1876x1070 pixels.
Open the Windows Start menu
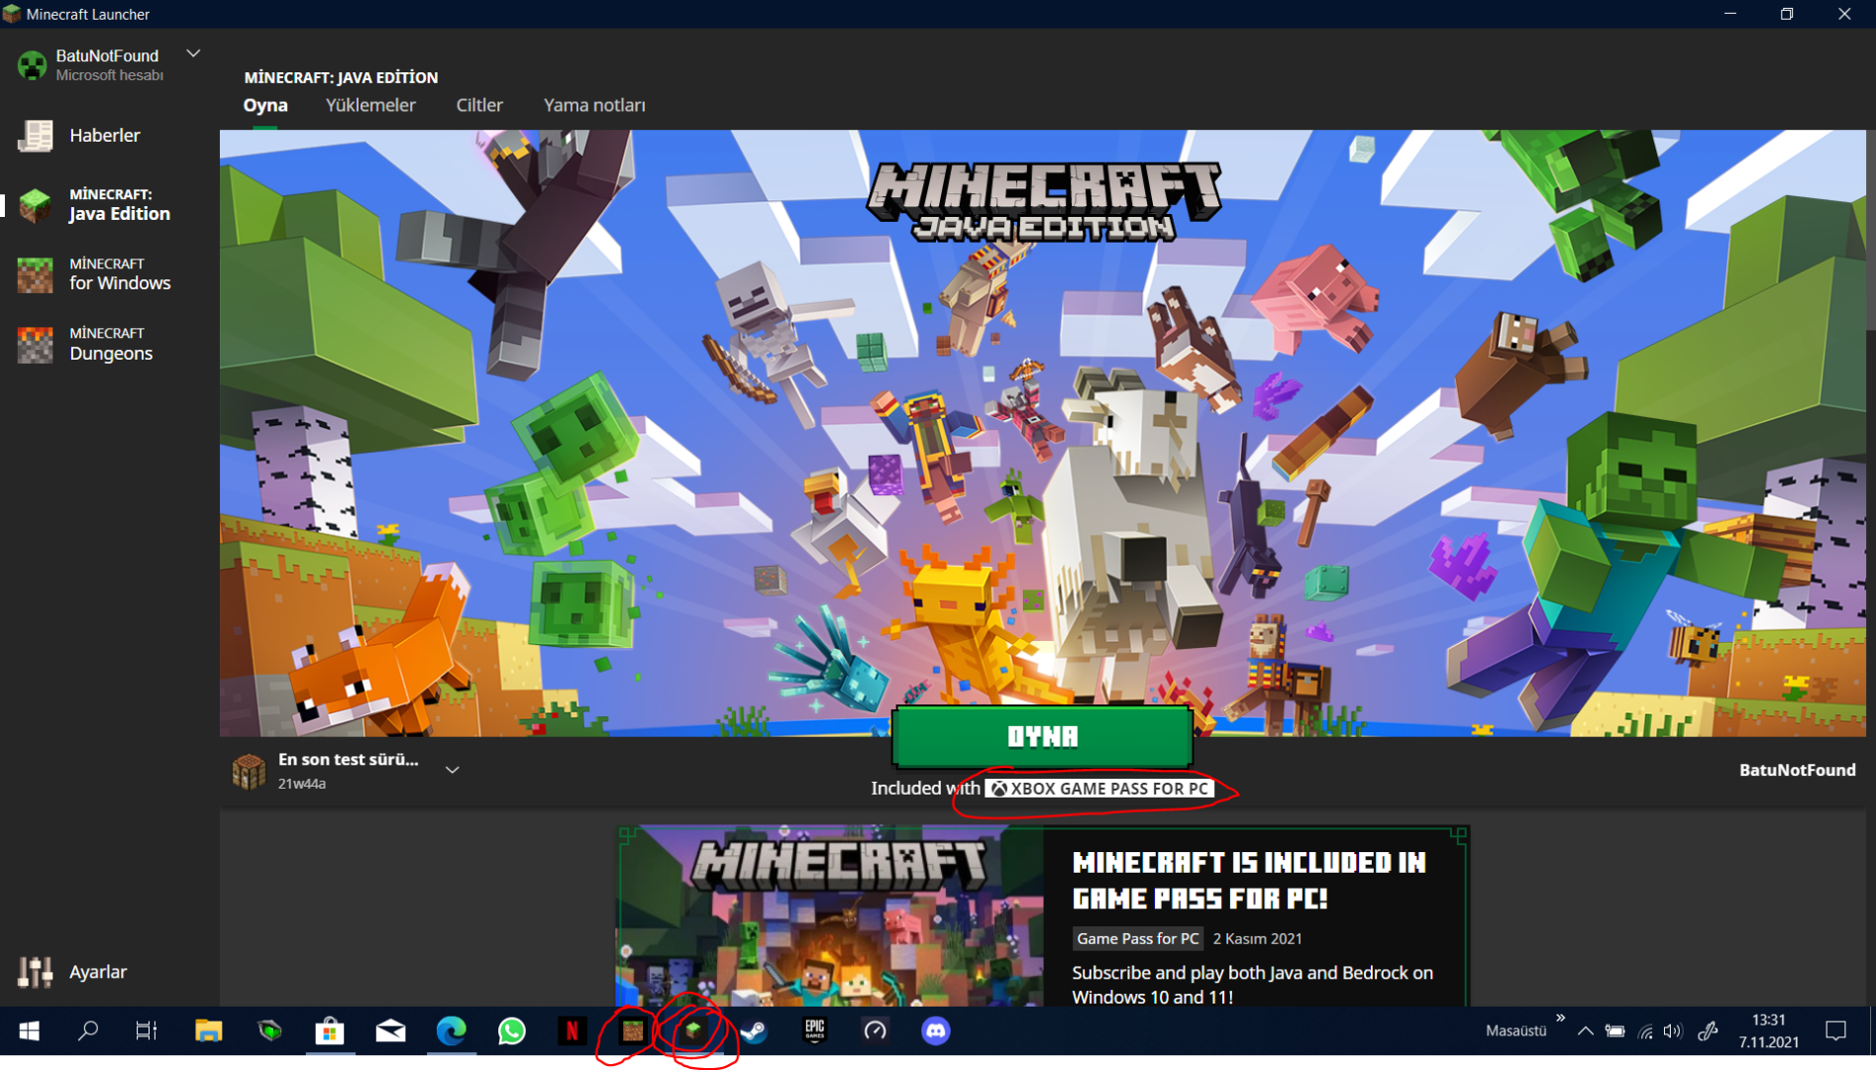pos(29,1031)
